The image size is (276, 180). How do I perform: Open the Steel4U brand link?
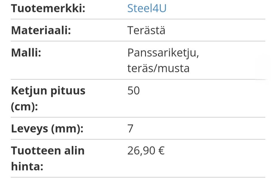coord(147,8)
